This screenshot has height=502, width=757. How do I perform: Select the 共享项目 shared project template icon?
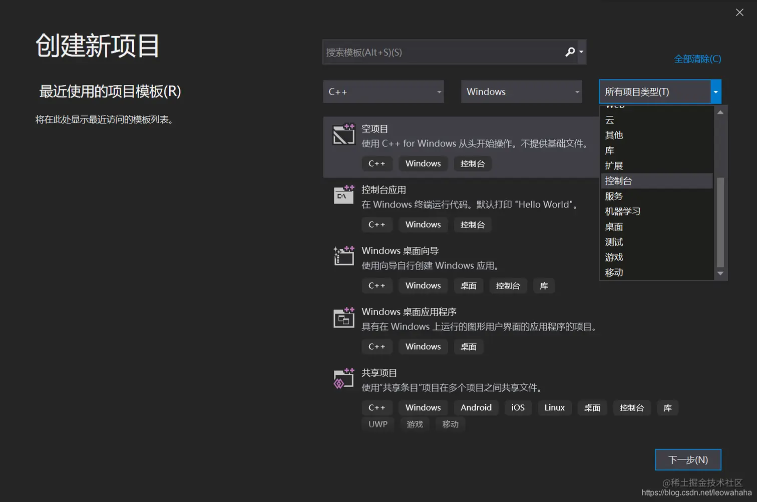click(x=343, y=378)
